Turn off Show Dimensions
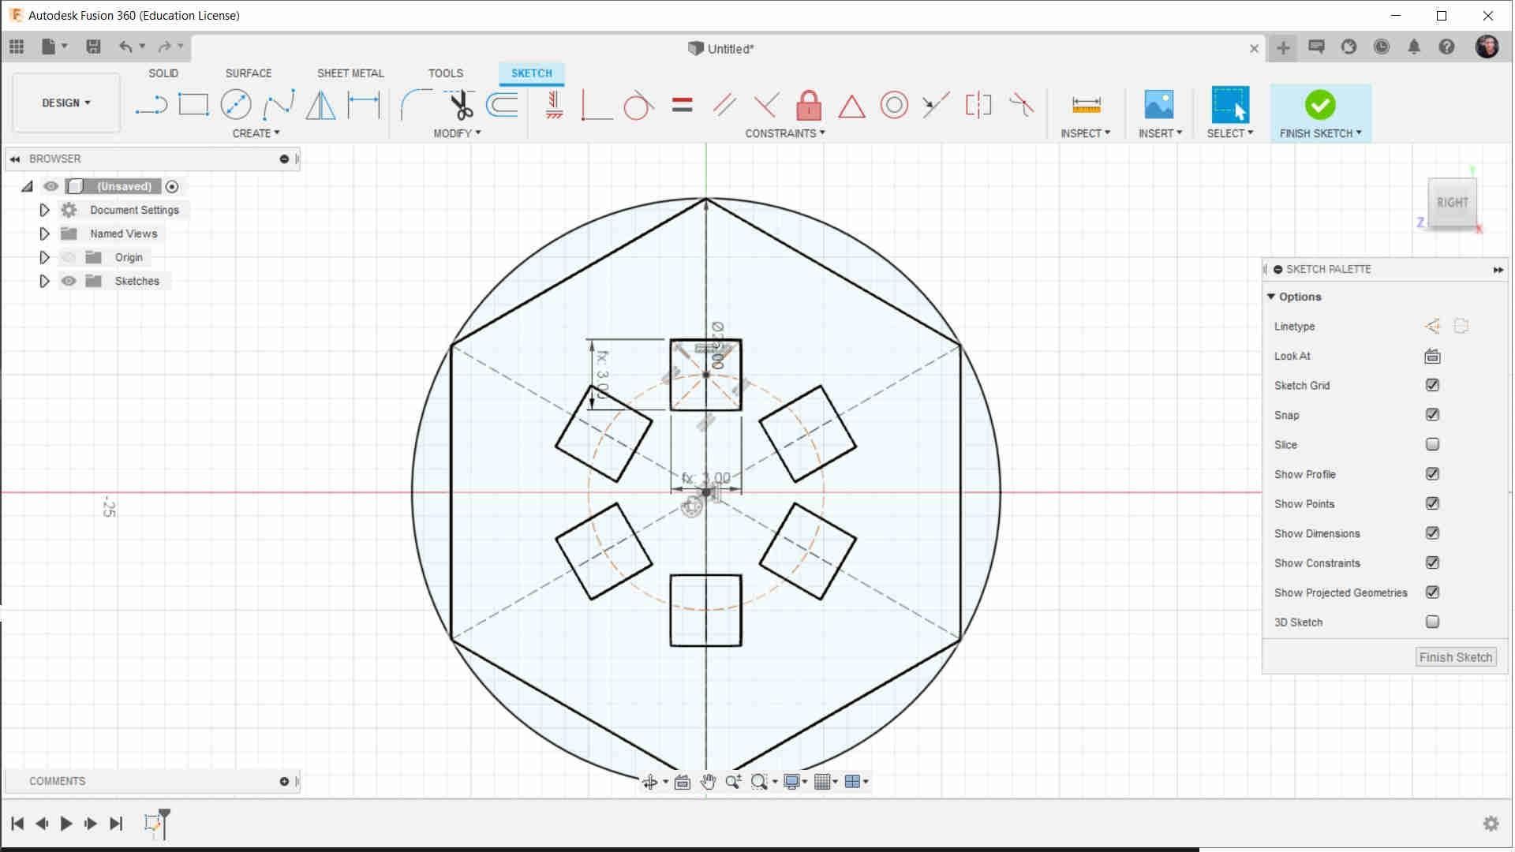Screen dimensions: 1515x852 (x=1432, y=533)
